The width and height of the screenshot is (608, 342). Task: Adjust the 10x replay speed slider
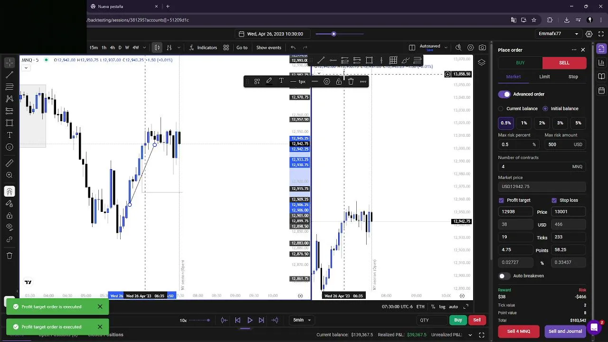click(x=200, y=320)
